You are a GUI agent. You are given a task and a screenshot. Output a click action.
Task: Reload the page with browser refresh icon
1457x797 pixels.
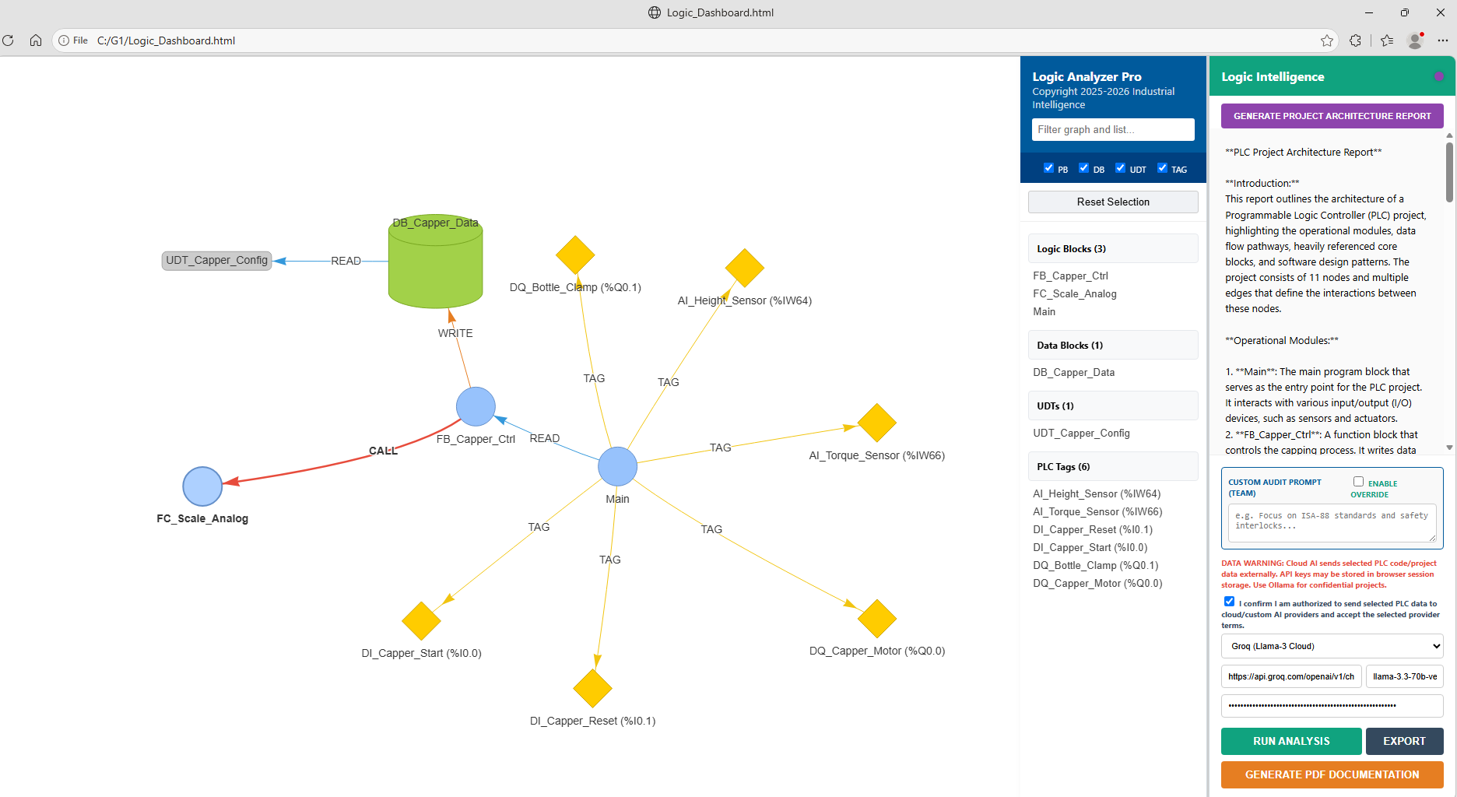9,40
